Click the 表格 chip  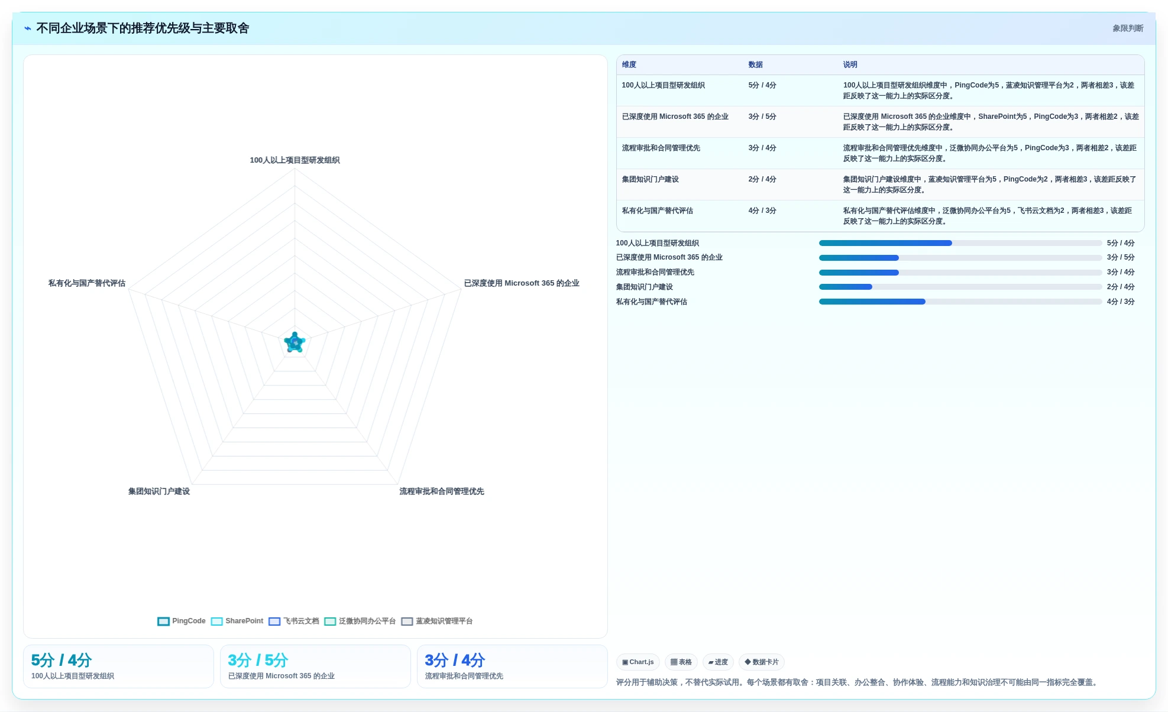(x=681, y=662)
